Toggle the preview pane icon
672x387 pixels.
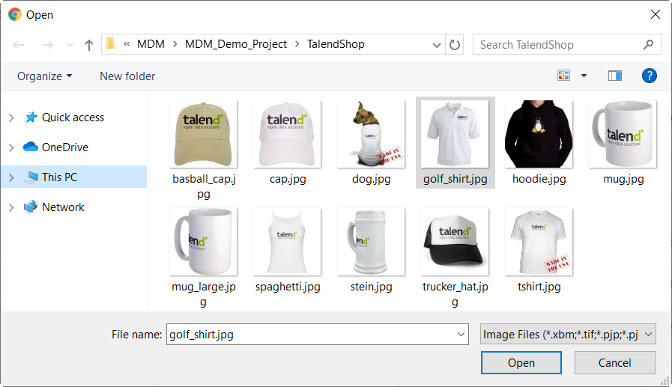coord(615,76)
